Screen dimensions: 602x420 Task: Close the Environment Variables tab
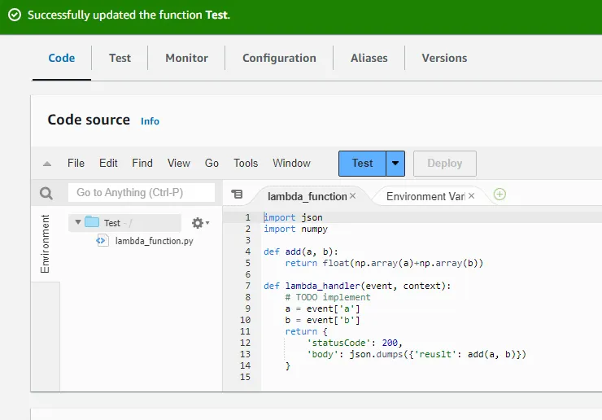[472, 196]
